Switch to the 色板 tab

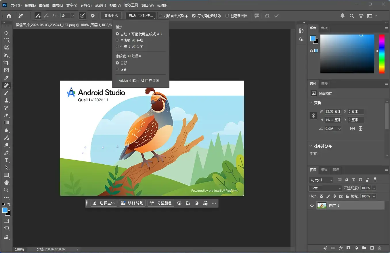[324, 28]
